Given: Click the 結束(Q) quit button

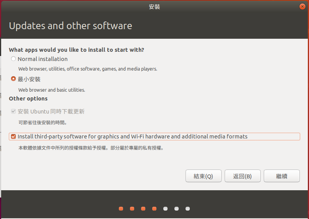Looking at the screenshot, I should (203, 176).
